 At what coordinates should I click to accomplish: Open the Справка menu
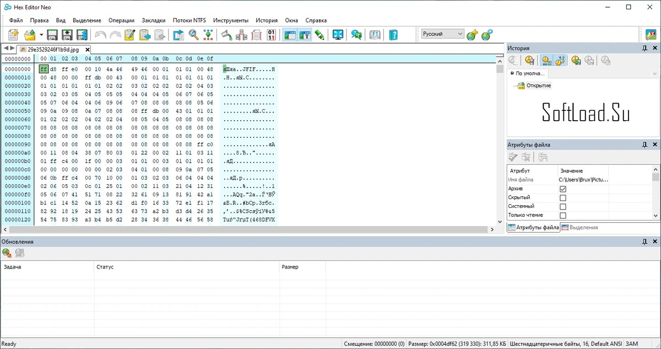tap(316, 20)
